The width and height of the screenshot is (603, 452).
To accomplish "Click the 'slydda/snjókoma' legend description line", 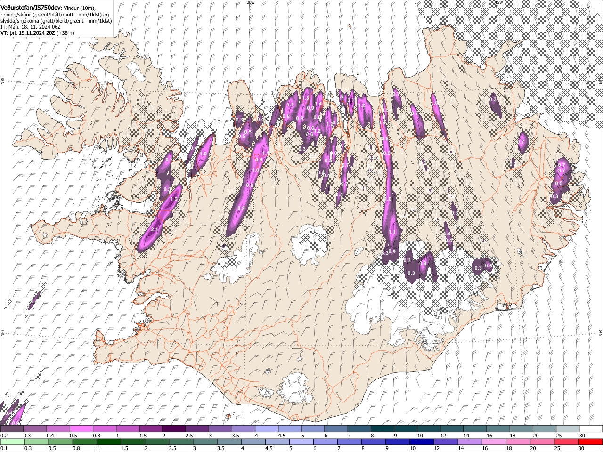I will pyautogui.click(x=56, y=21).
